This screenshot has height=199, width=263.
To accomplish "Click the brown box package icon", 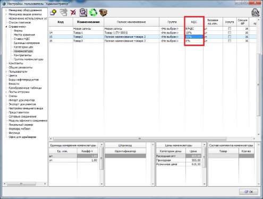I will tap(103, 12).
